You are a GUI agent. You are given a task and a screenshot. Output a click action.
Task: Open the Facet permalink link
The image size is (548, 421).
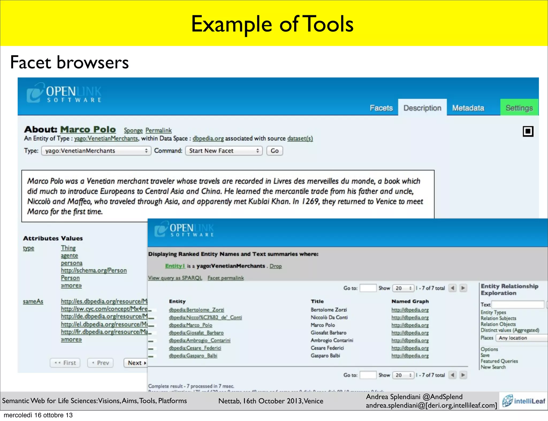click(x=226, y=278)
